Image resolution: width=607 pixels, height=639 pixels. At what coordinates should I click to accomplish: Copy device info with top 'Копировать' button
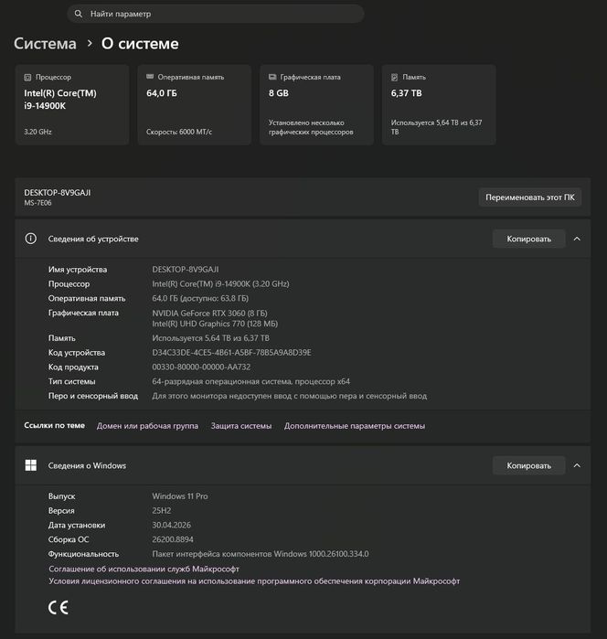528,239
